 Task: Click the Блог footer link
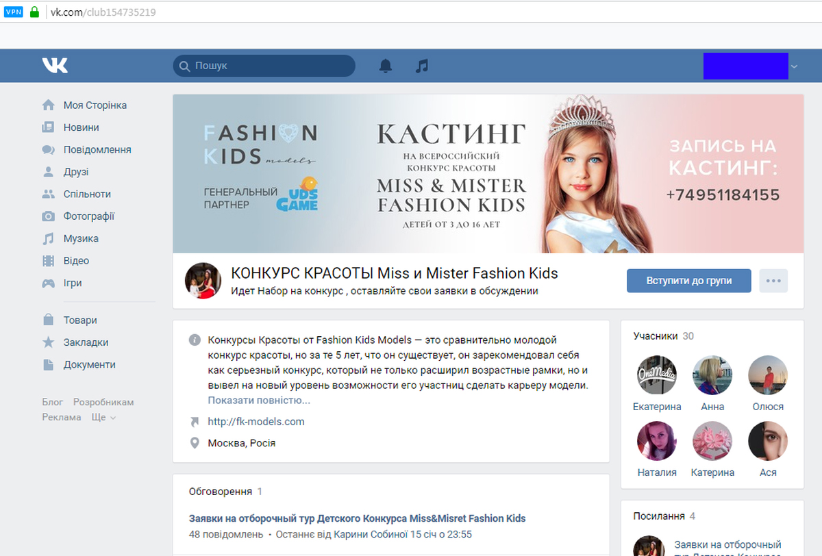[53, 402]
